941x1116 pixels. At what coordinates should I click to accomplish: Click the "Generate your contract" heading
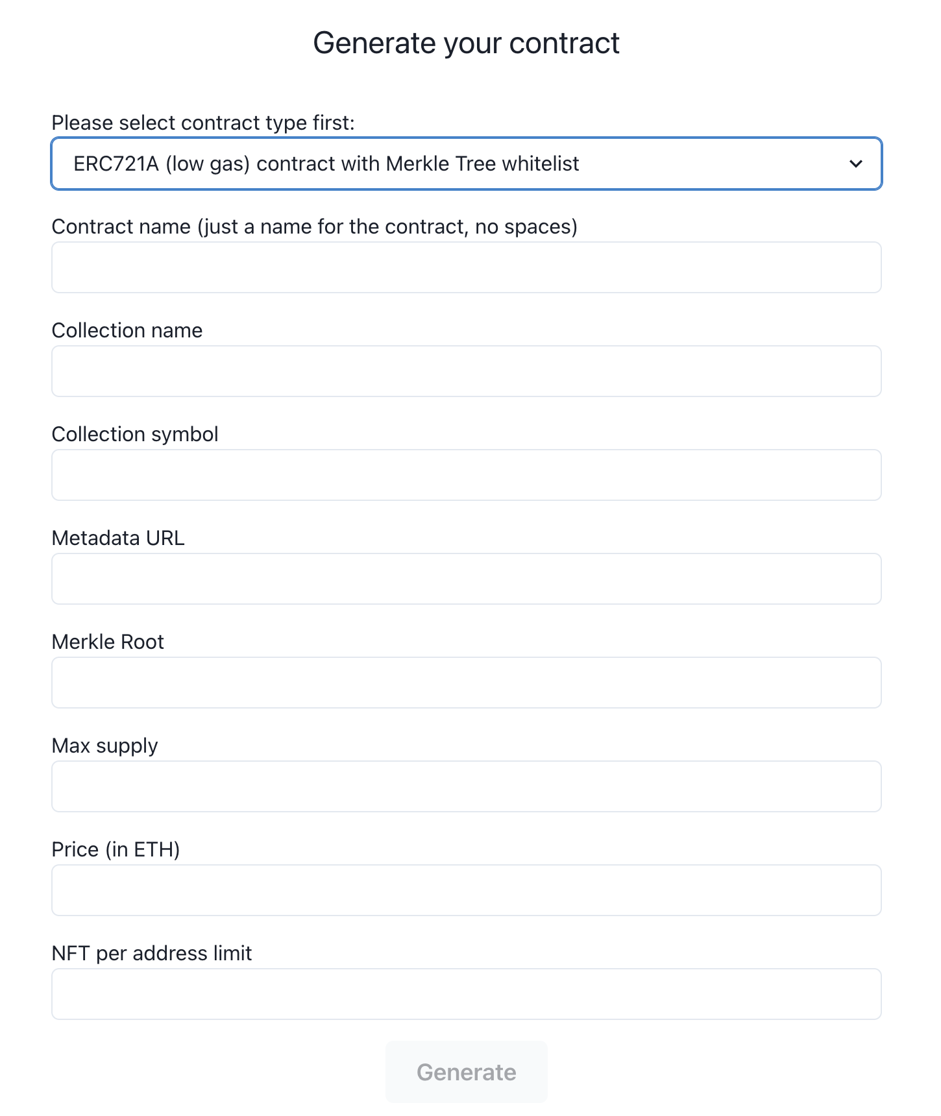tap(466, 43)
